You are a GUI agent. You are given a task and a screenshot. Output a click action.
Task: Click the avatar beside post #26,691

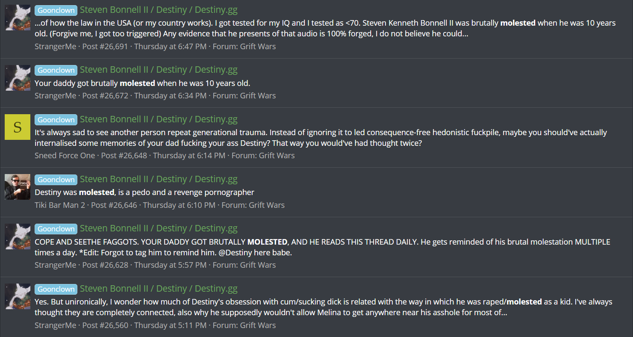[18, 18]
